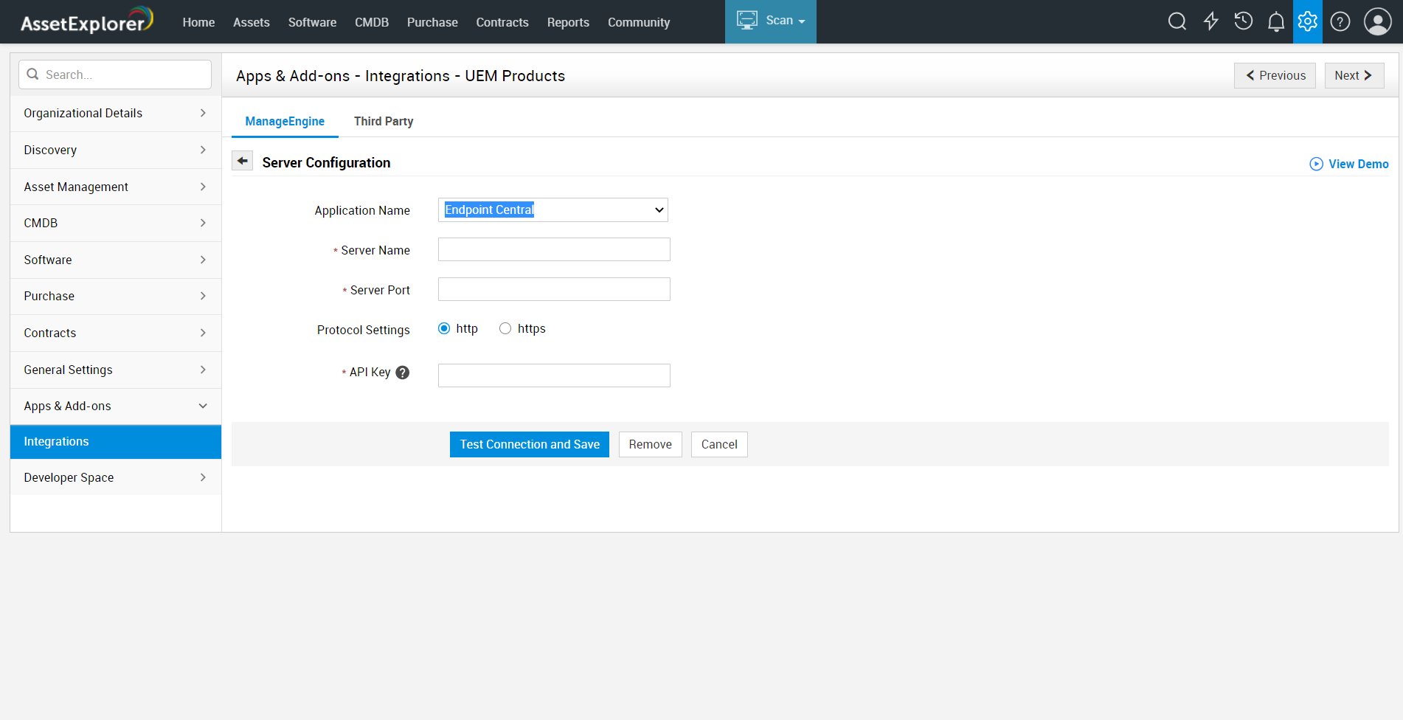The image size is (1403, 720).
Task: Expand the Contracts sidebar section
Action: (x=116, y=333)
